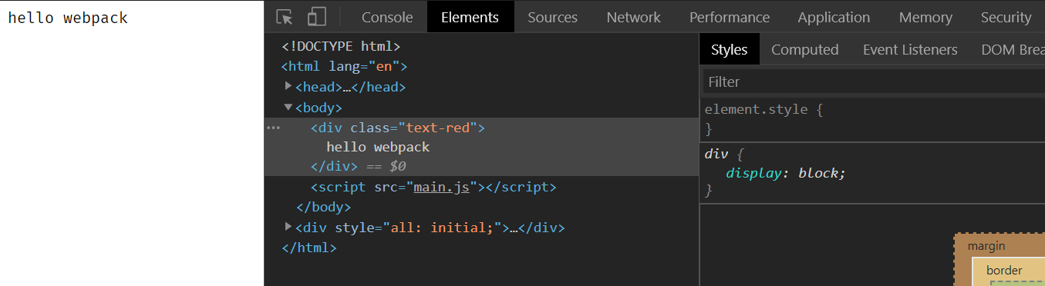Select the closing html tag line
The image size is (1045, 286).
point(309,248)
